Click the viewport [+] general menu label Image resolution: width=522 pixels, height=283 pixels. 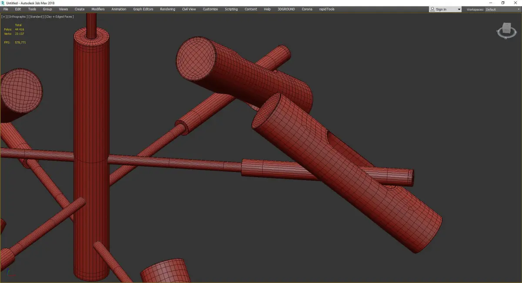4,17
